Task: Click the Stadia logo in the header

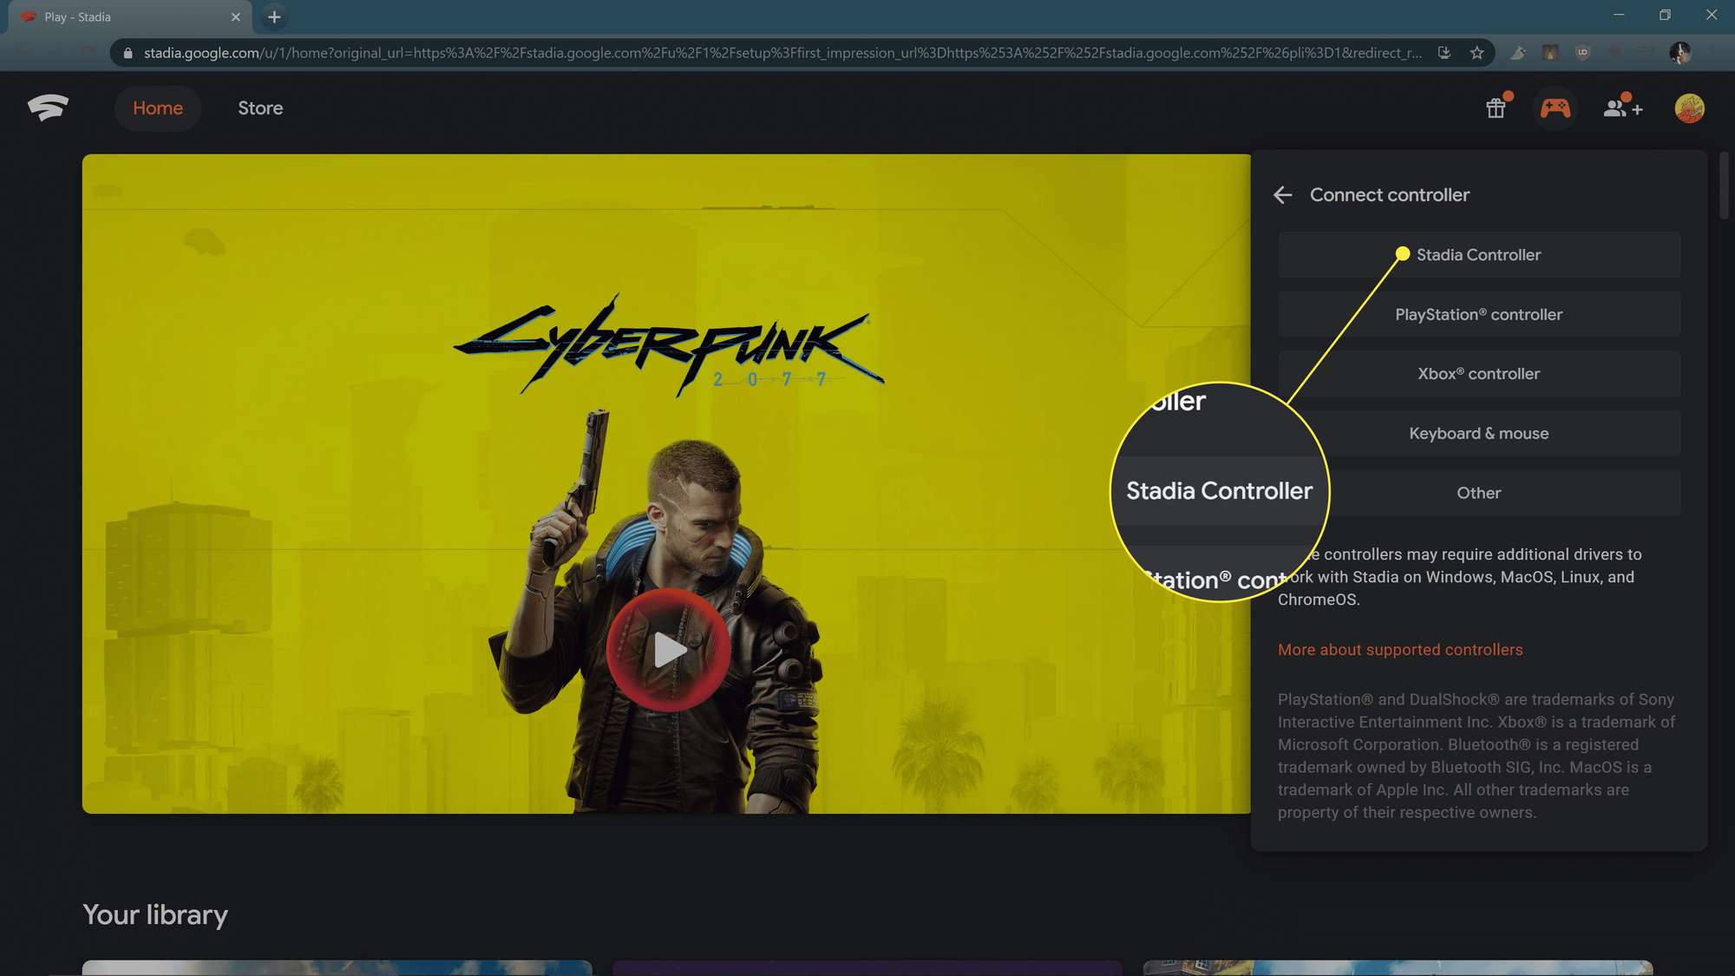Action: tap(48, 108)
